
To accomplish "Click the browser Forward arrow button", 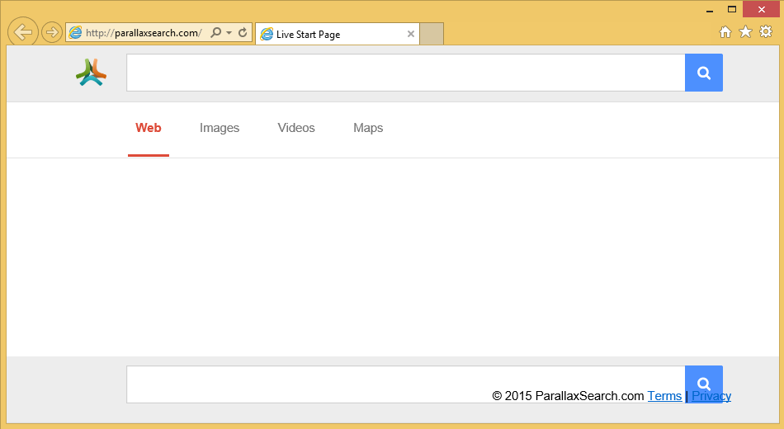I will (52, 32).
